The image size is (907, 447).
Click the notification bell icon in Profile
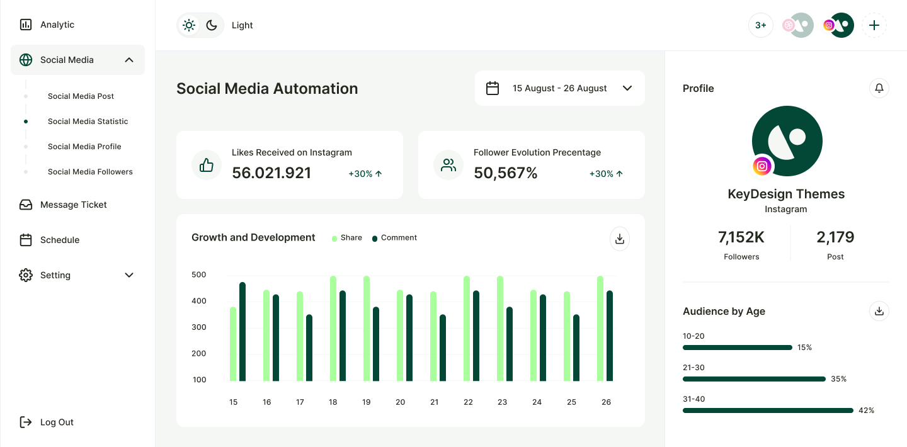tap(879, 88)
